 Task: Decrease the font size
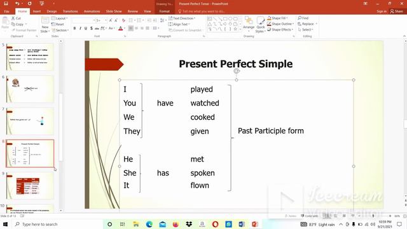(116, 20)
